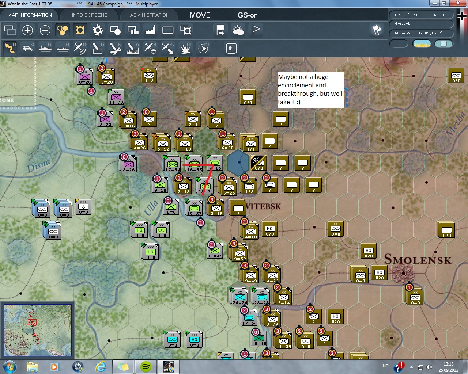
Task: Click the crossed flags icon
Action: pyautogui.click(x=377, y=30)
